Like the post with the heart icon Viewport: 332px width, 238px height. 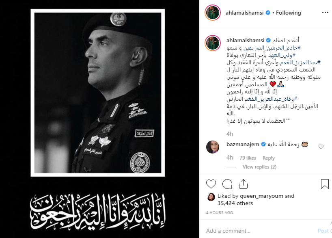coord(211,184)
